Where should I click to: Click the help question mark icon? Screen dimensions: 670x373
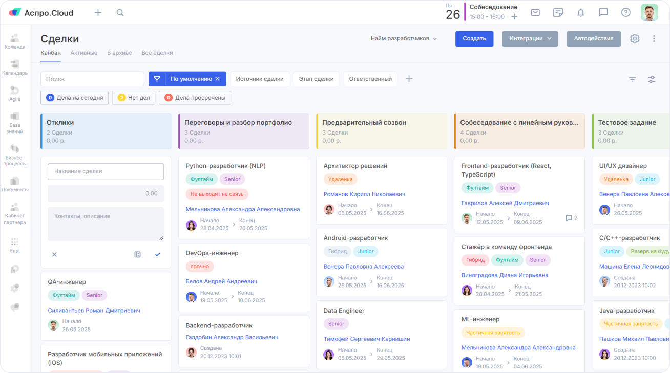626,13
